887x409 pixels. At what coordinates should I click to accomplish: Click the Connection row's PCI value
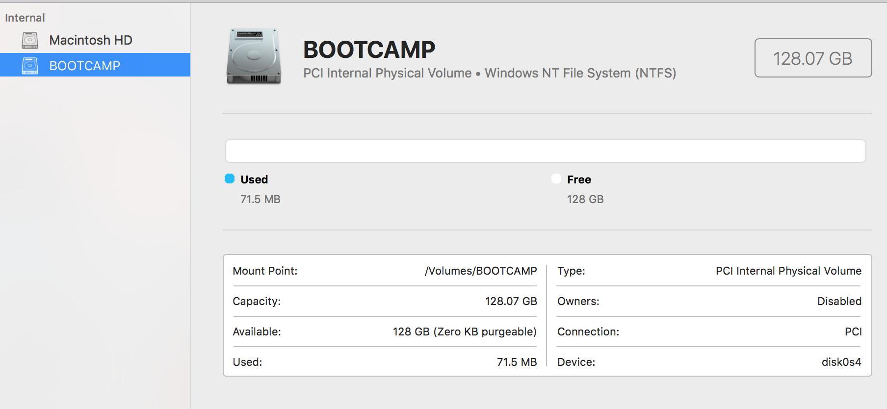(853, 332)
